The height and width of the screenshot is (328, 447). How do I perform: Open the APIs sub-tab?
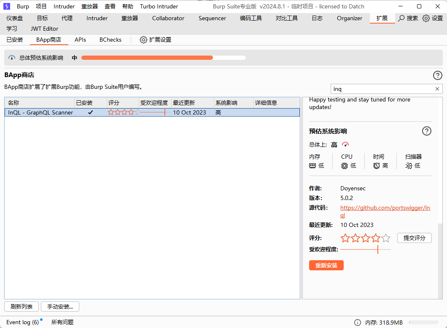pyautogui.click(x=80, y=40)
